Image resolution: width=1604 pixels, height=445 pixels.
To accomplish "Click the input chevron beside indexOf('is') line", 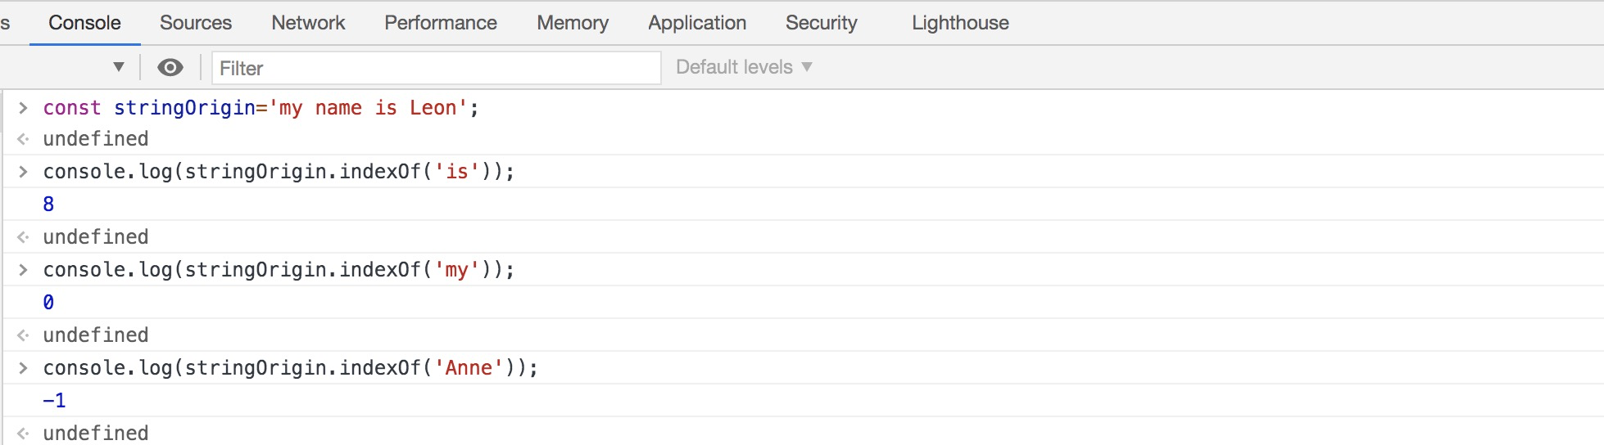I will (23, 171).
